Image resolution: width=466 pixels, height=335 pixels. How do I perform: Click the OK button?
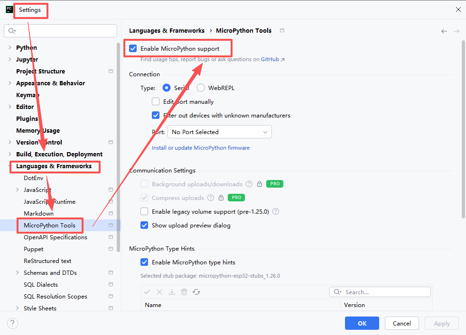362,323
